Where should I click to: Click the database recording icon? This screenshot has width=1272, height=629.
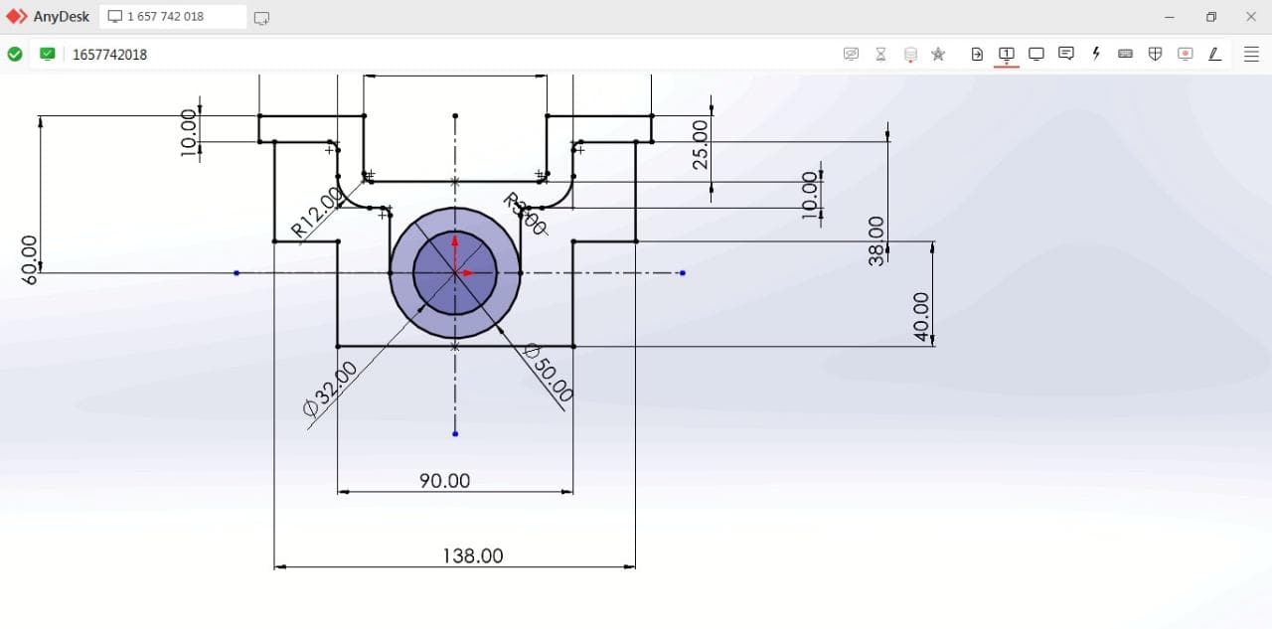point(910,54)
